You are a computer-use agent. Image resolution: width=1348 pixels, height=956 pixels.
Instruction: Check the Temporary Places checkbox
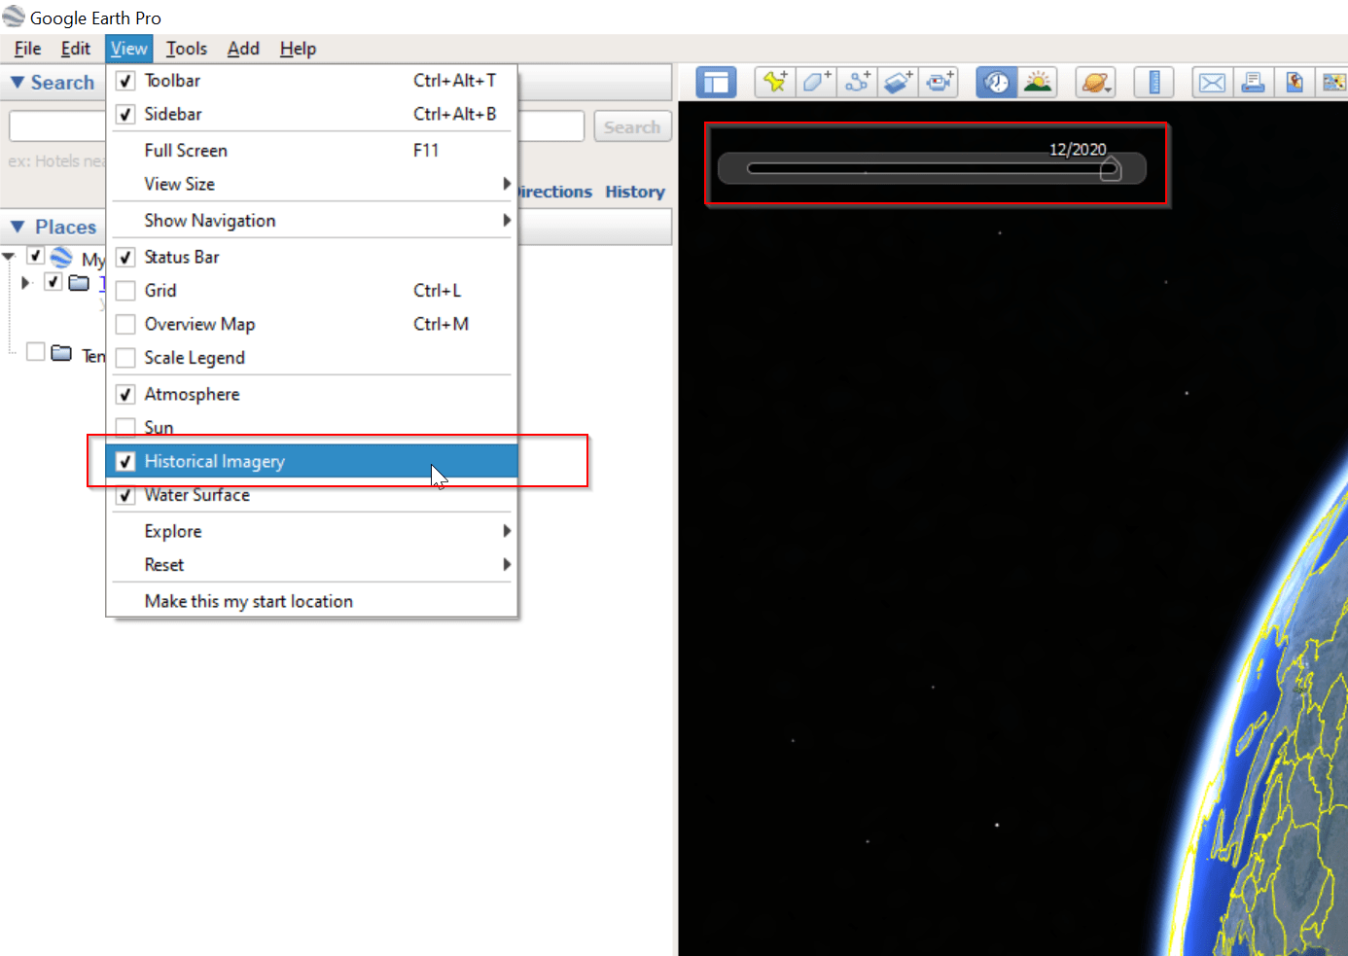pyautogui.click(x=35, y=351)
